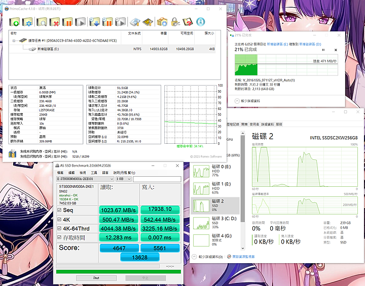Select the 新增磁碟區 (E:) volume row
365x286 pixels.
[x=112, y=49]
